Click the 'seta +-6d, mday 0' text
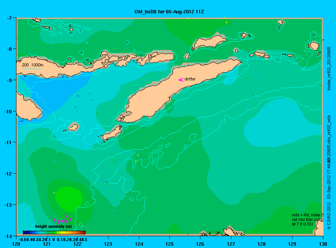Screen dimensions: 336x248 (x=307, y=215)
